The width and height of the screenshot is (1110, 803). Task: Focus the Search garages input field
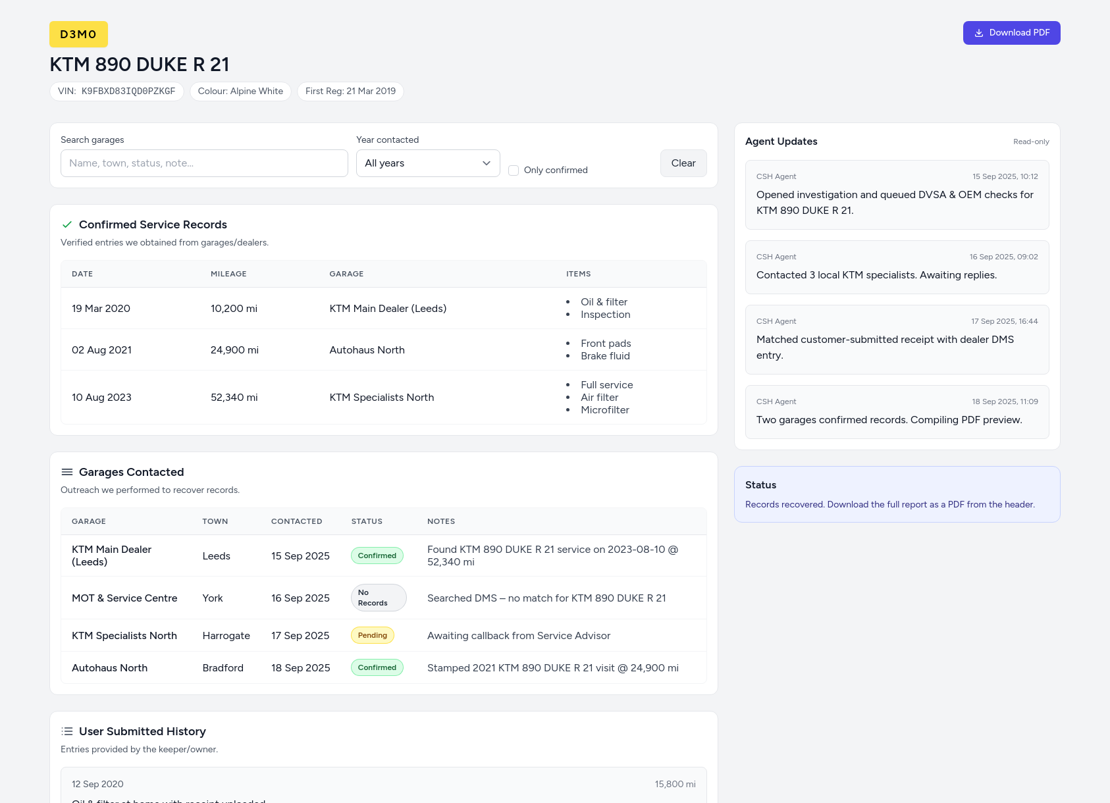(x=204, y=163)
